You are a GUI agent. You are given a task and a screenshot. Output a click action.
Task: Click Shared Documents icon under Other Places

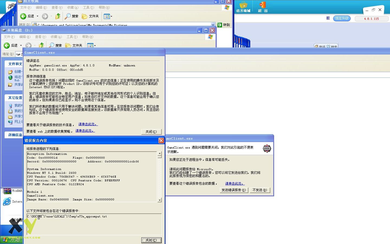pos(10,117)
